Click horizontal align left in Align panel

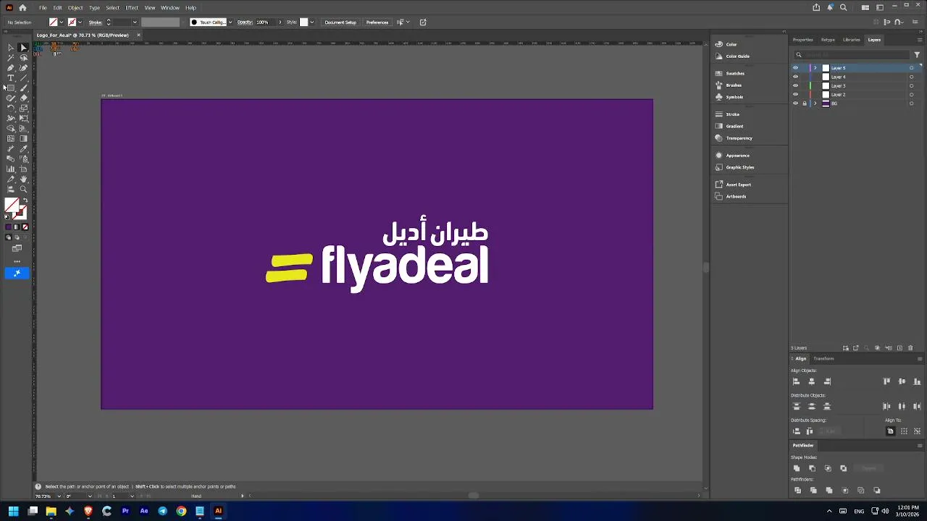[x=796, y=381]
